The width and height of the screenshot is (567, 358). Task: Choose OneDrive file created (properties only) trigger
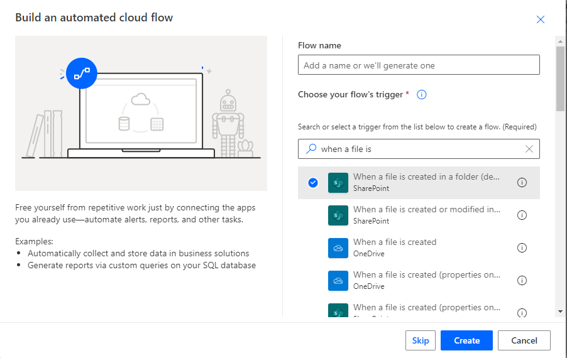(427, 280)
